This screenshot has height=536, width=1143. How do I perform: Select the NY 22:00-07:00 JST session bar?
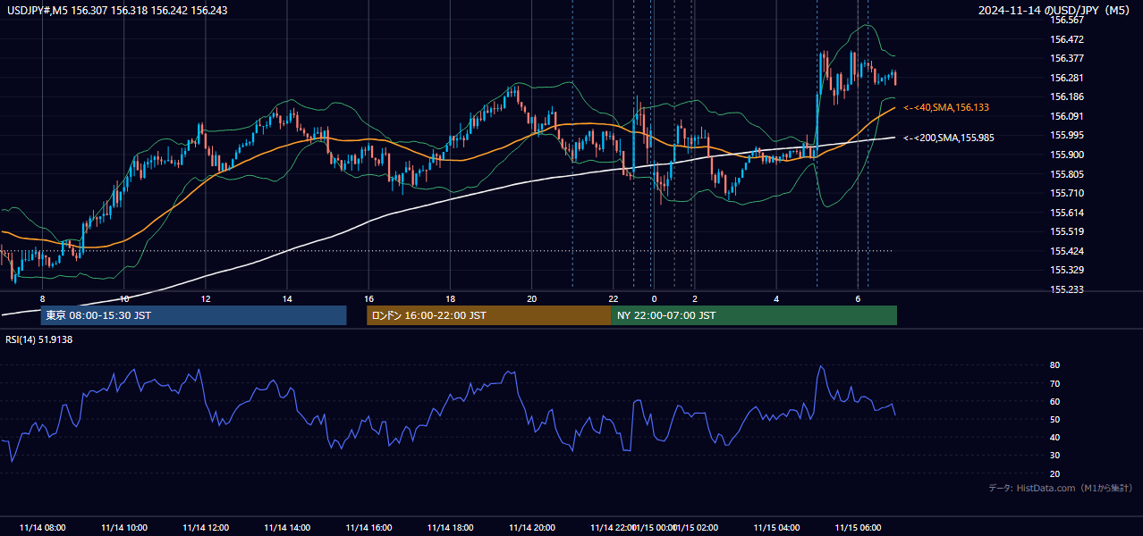(754, 315)
